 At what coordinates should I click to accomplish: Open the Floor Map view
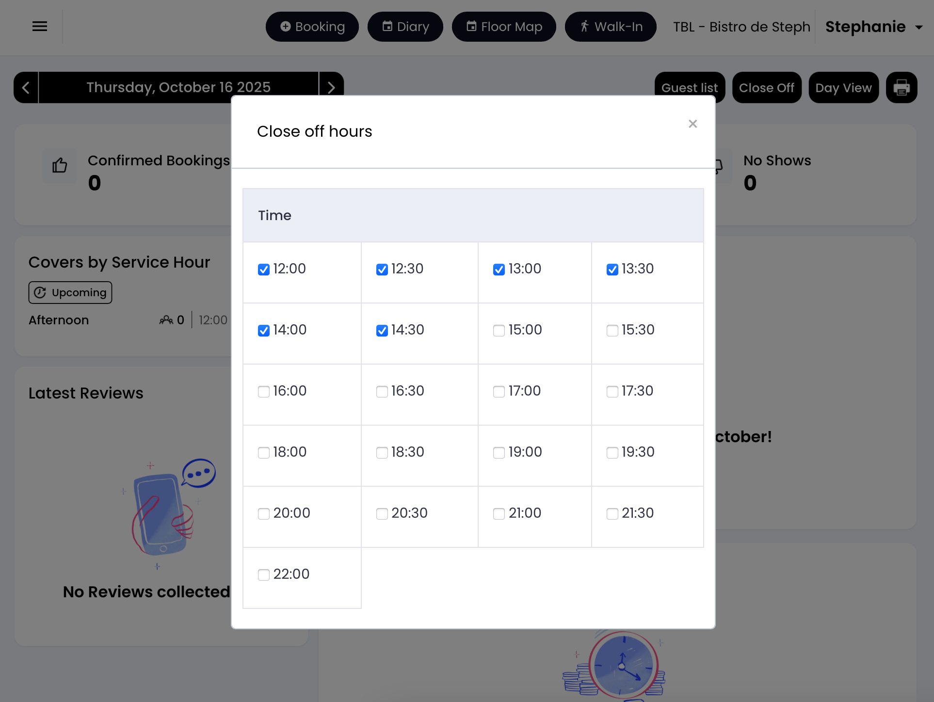click(504, 27)
